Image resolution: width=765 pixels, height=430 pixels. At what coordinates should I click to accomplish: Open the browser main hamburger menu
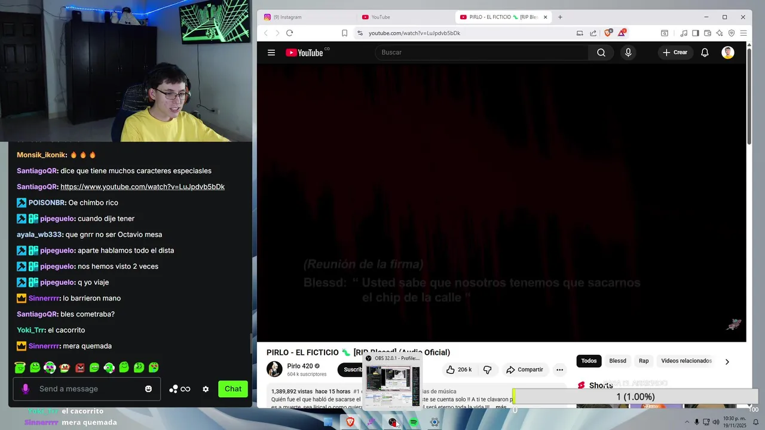tap(743, 33)
